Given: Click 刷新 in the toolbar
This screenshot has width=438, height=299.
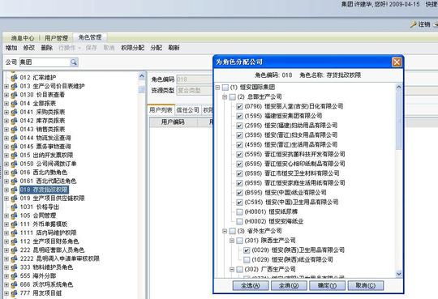Looking at the screenshot, I should [x=174, y=48].
